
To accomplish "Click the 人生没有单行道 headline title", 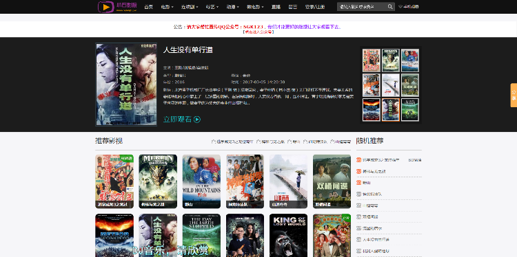I will click(x=188, y=50).
